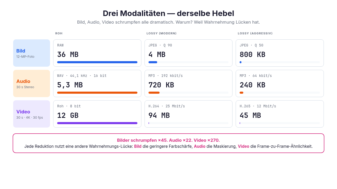Click the full blue RAW size bar
337x189 pixels.
pos(97,62)
